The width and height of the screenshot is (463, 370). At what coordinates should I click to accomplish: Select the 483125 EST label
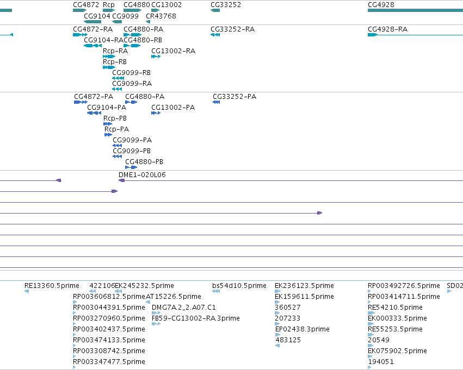tap(288, 340)
